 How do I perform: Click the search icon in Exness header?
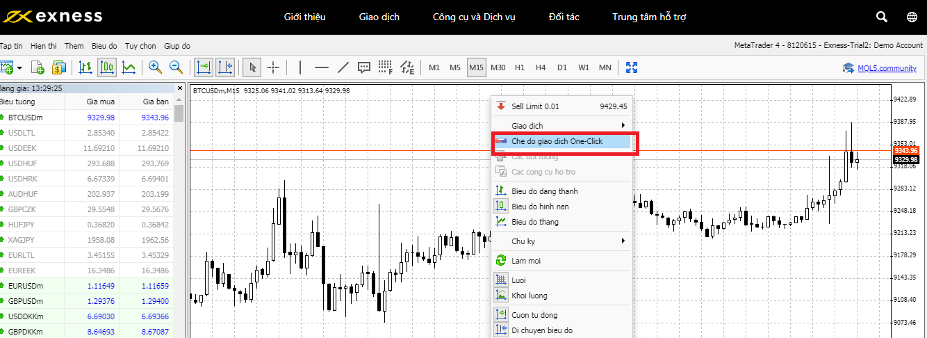tap(882, 17)
